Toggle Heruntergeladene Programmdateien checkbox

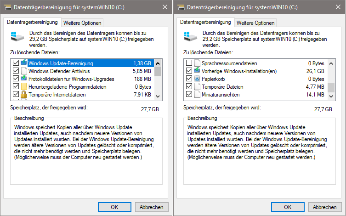tap(16, 86)
